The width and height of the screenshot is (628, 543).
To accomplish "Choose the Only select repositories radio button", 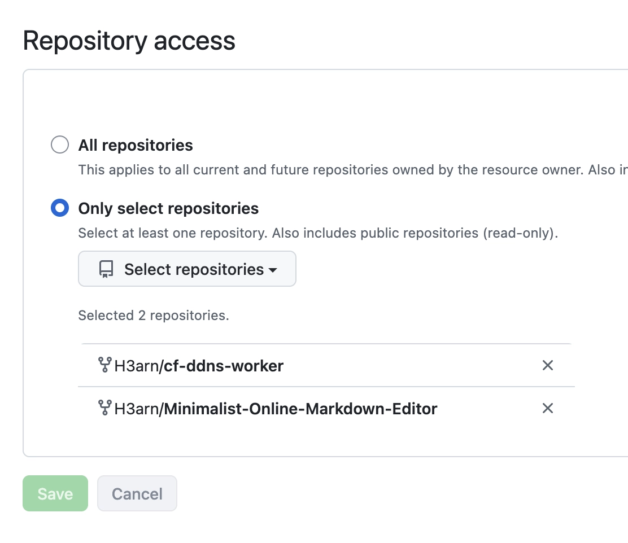I will 60,208.
